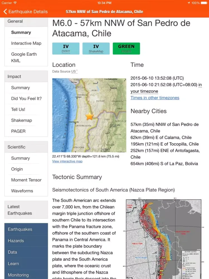Tap the navigation bar title text
The width and height of the screenshot is (209, 279).
[x=104, y=12]
